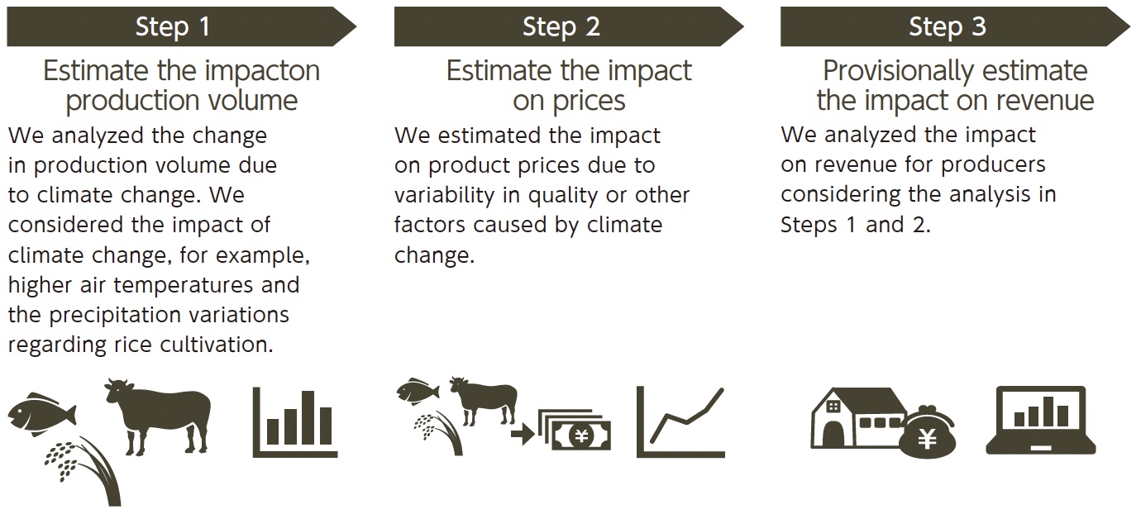Image resolution: width=1141 pixels, height=514 pixels.
Task: Click the small fish icon under Step 2
Action: click(418, 390)
